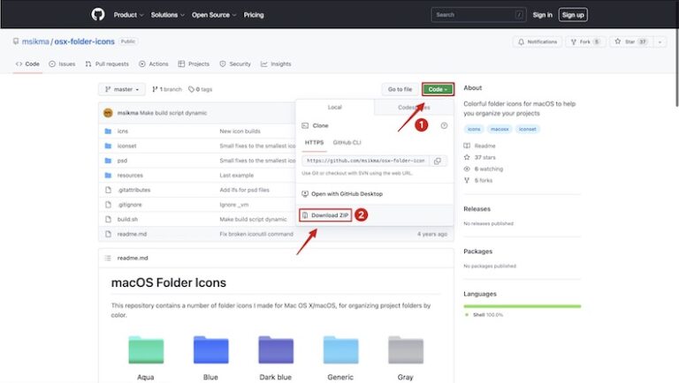Switch to the Codespaces tab
The height and width of the screenshot is (383, 679).
pyautogui.click(x=414, y=107)
